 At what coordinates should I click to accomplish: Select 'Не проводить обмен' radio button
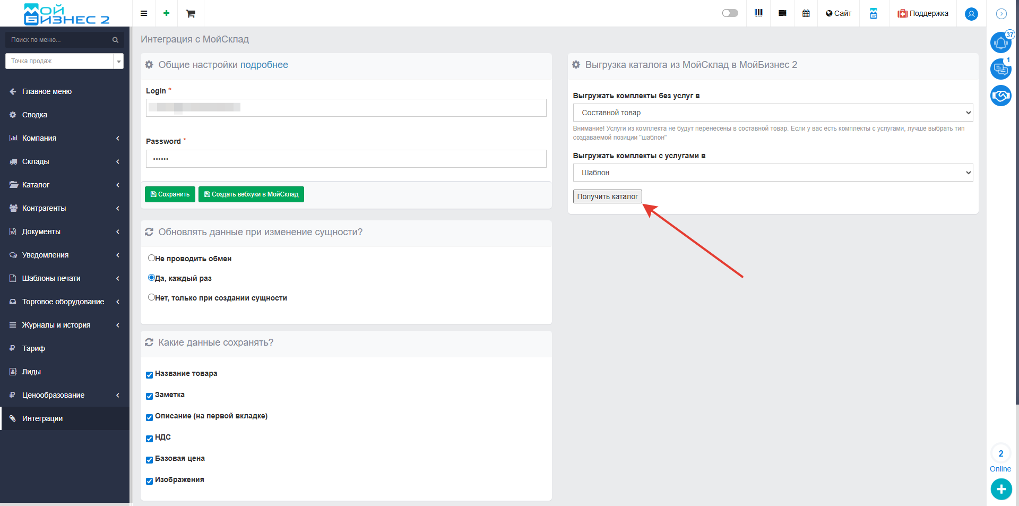click(151, 258)
